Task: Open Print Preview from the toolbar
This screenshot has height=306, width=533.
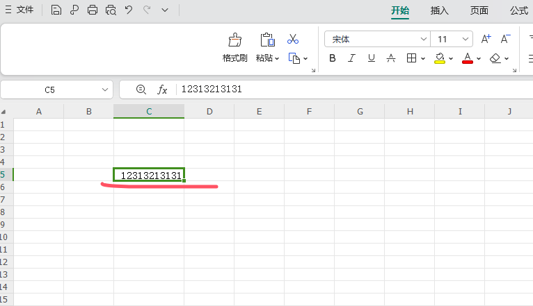Action: 111,10
